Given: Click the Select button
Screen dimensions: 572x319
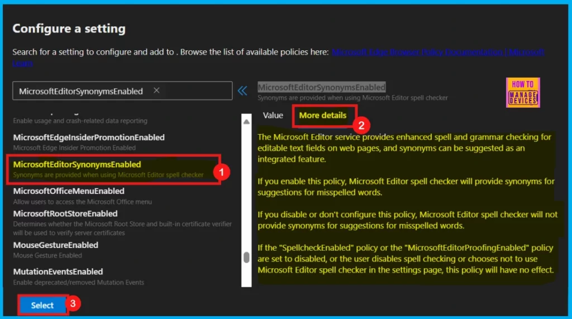Looking at the screenshot, I should point(42,305).
